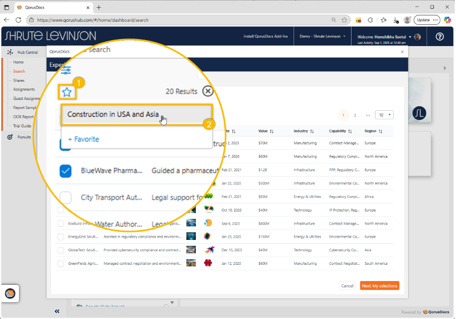Screen dimensions: 456x319
Task: Select Shares in the sidebar
Action: click(19, 80)
